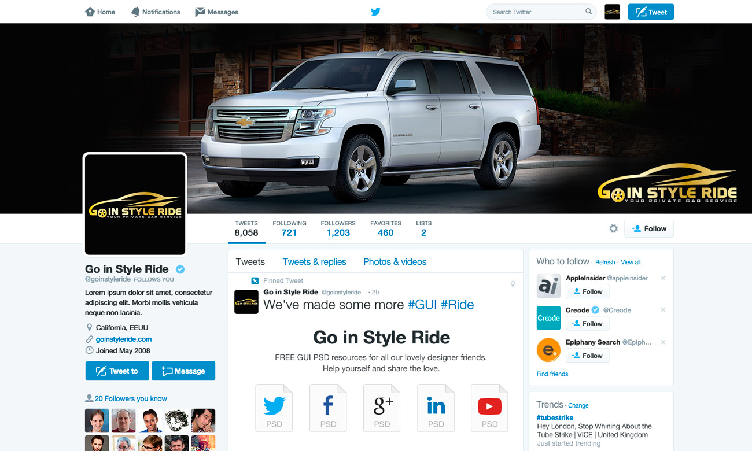Screen dimensions: 752x451
Task: Select the YouTube PSD resource icon
Action: [x=489, y=408]
